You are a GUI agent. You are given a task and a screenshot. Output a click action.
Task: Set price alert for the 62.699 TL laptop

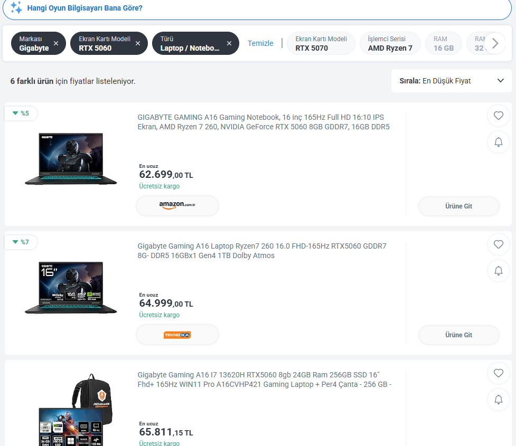tap(499, 142)
